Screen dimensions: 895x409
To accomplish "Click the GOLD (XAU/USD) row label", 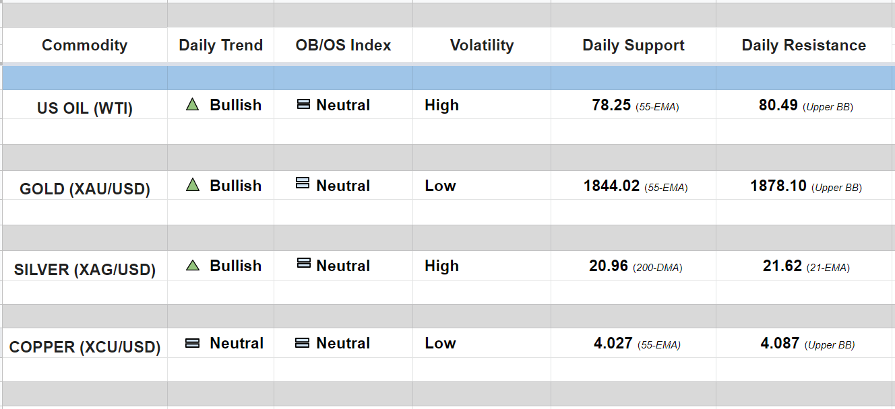I will pos(84,189).
